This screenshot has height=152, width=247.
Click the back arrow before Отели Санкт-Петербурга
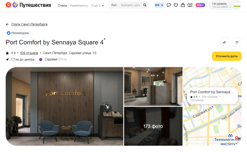[7, 24]
